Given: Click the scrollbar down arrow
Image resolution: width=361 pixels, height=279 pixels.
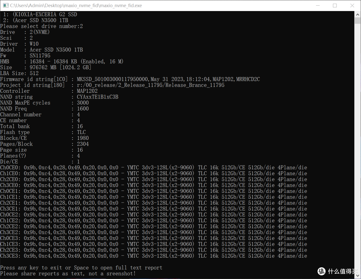Looking at the screenshot, I should point(357,276).
